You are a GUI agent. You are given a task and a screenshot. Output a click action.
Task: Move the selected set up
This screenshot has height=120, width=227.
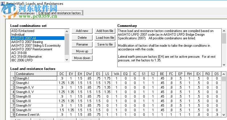[x=82, y=51]
